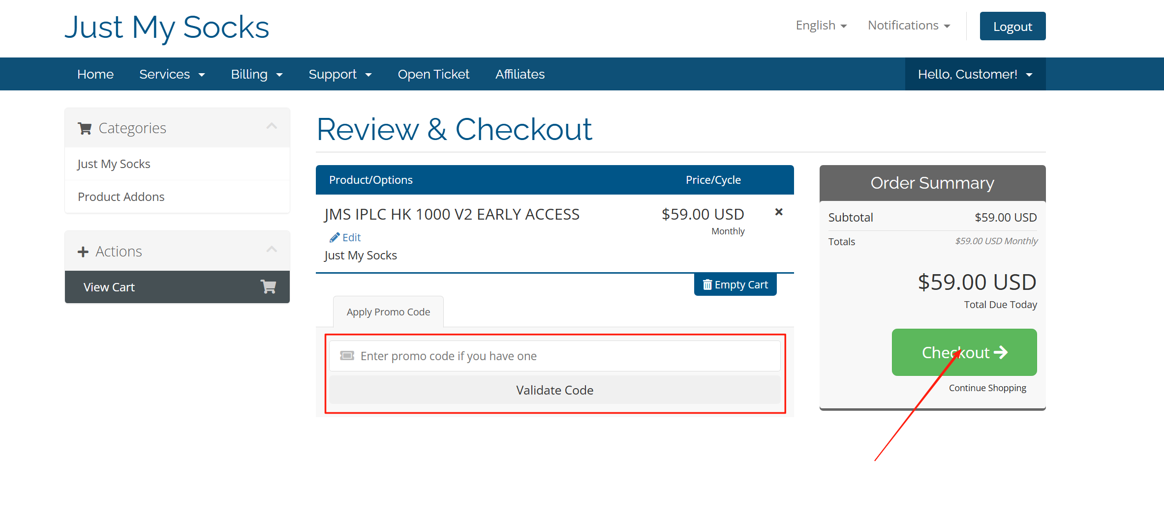Expand the Support menu
The width and height of the screenshot is (1164, 510).
(340, 74)
